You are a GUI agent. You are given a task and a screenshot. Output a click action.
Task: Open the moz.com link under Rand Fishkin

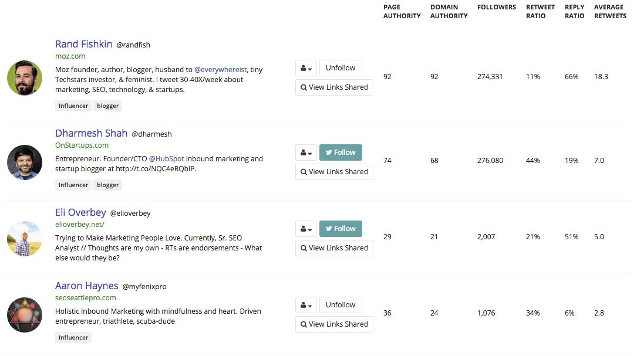click(x=70, y=56)
